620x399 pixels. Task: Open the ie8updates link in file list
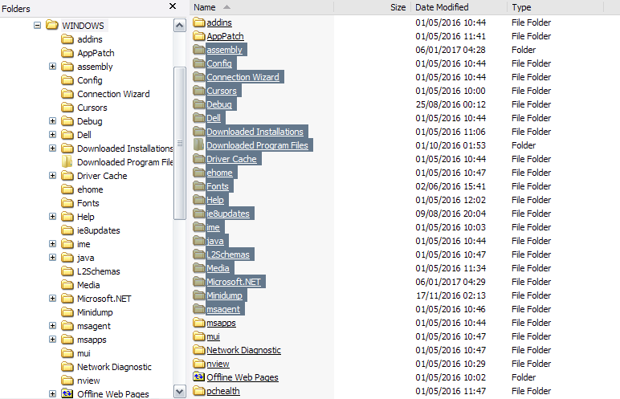pyautogui.click(x=228, y=214)
